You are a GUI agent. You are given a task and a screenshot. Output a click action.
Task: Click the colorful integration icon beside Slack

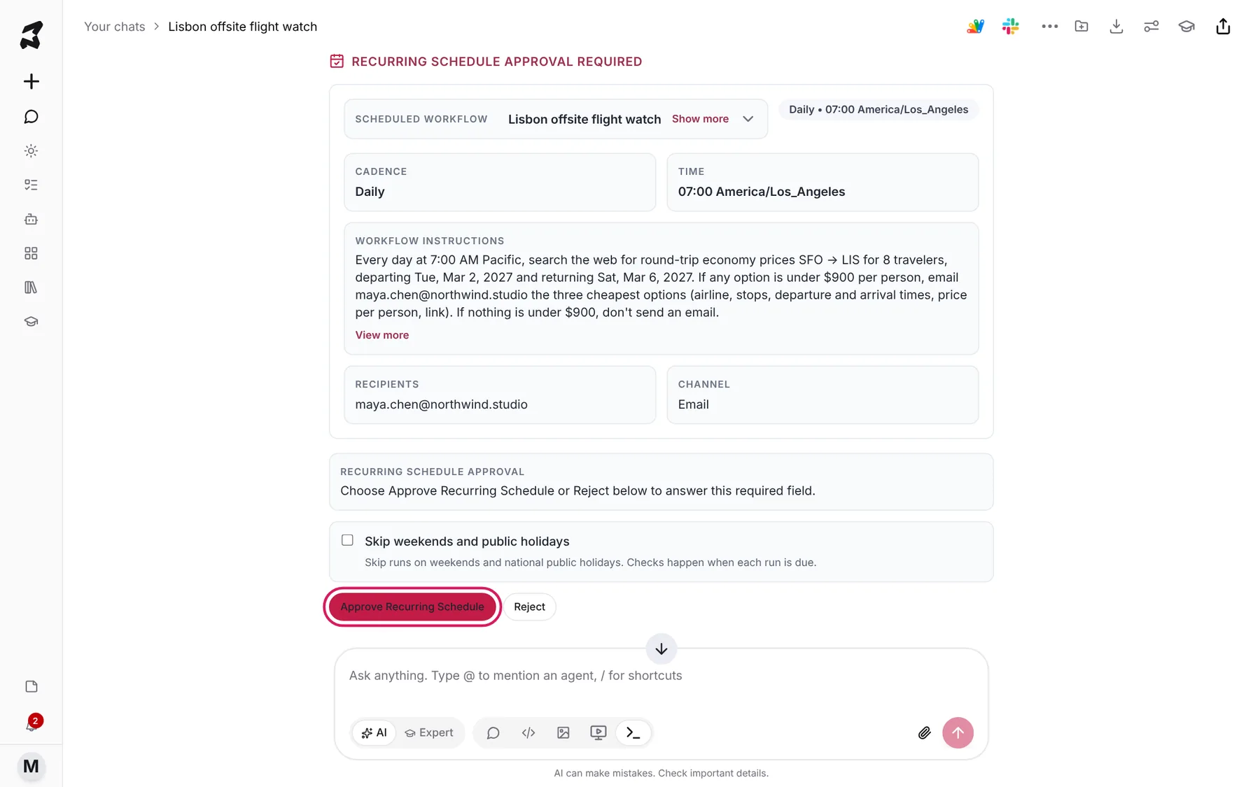tap(975, 27)
